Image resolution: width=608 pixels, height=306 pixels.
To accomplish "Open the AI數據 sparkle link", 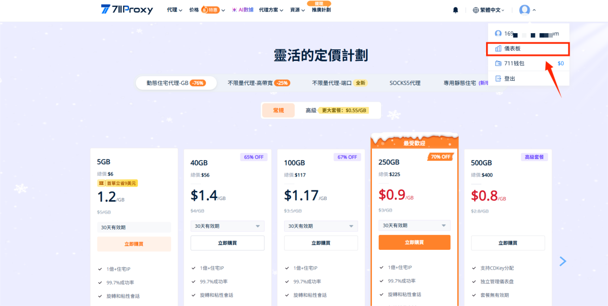I will [242, 10].
